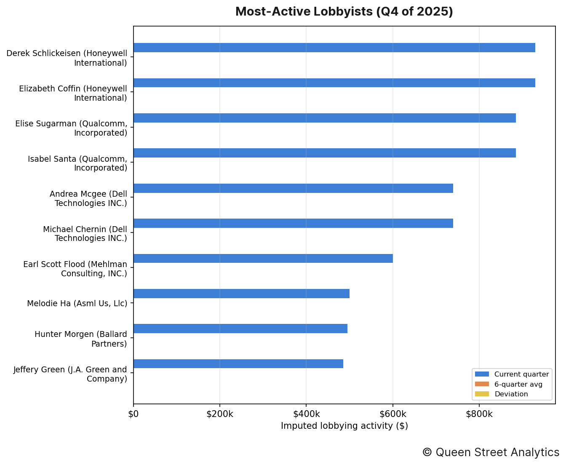566x465 pixels.
Task: Select the Jeffery Green (J.A. Green and Company) label
Action: coord(70,374)
